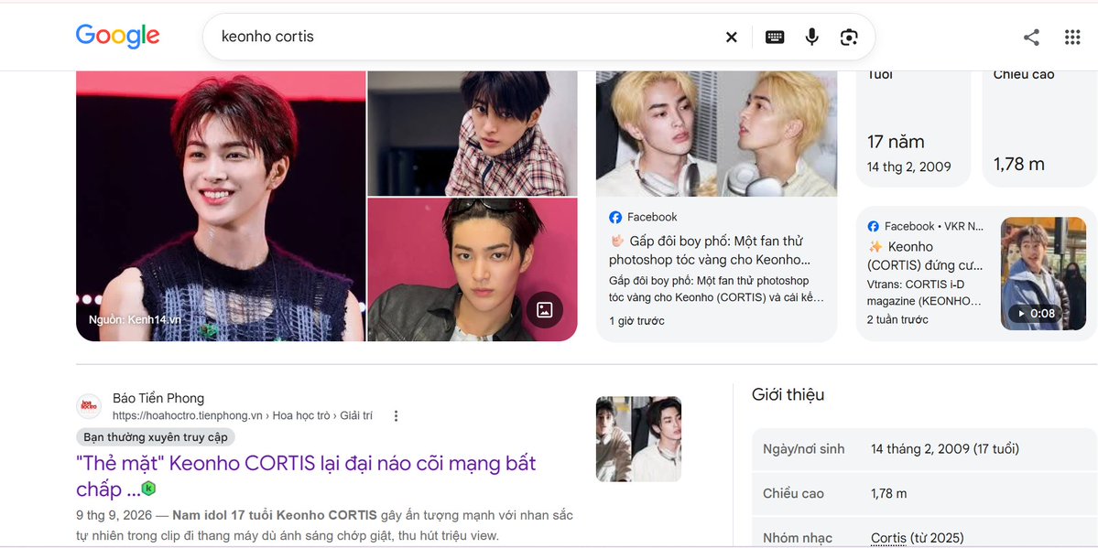Image resolution: width=1098 pixels, height=548 pixels.
Task: Click '1,78 m' value in Giới thiệu
Action: tap(888, 494)
